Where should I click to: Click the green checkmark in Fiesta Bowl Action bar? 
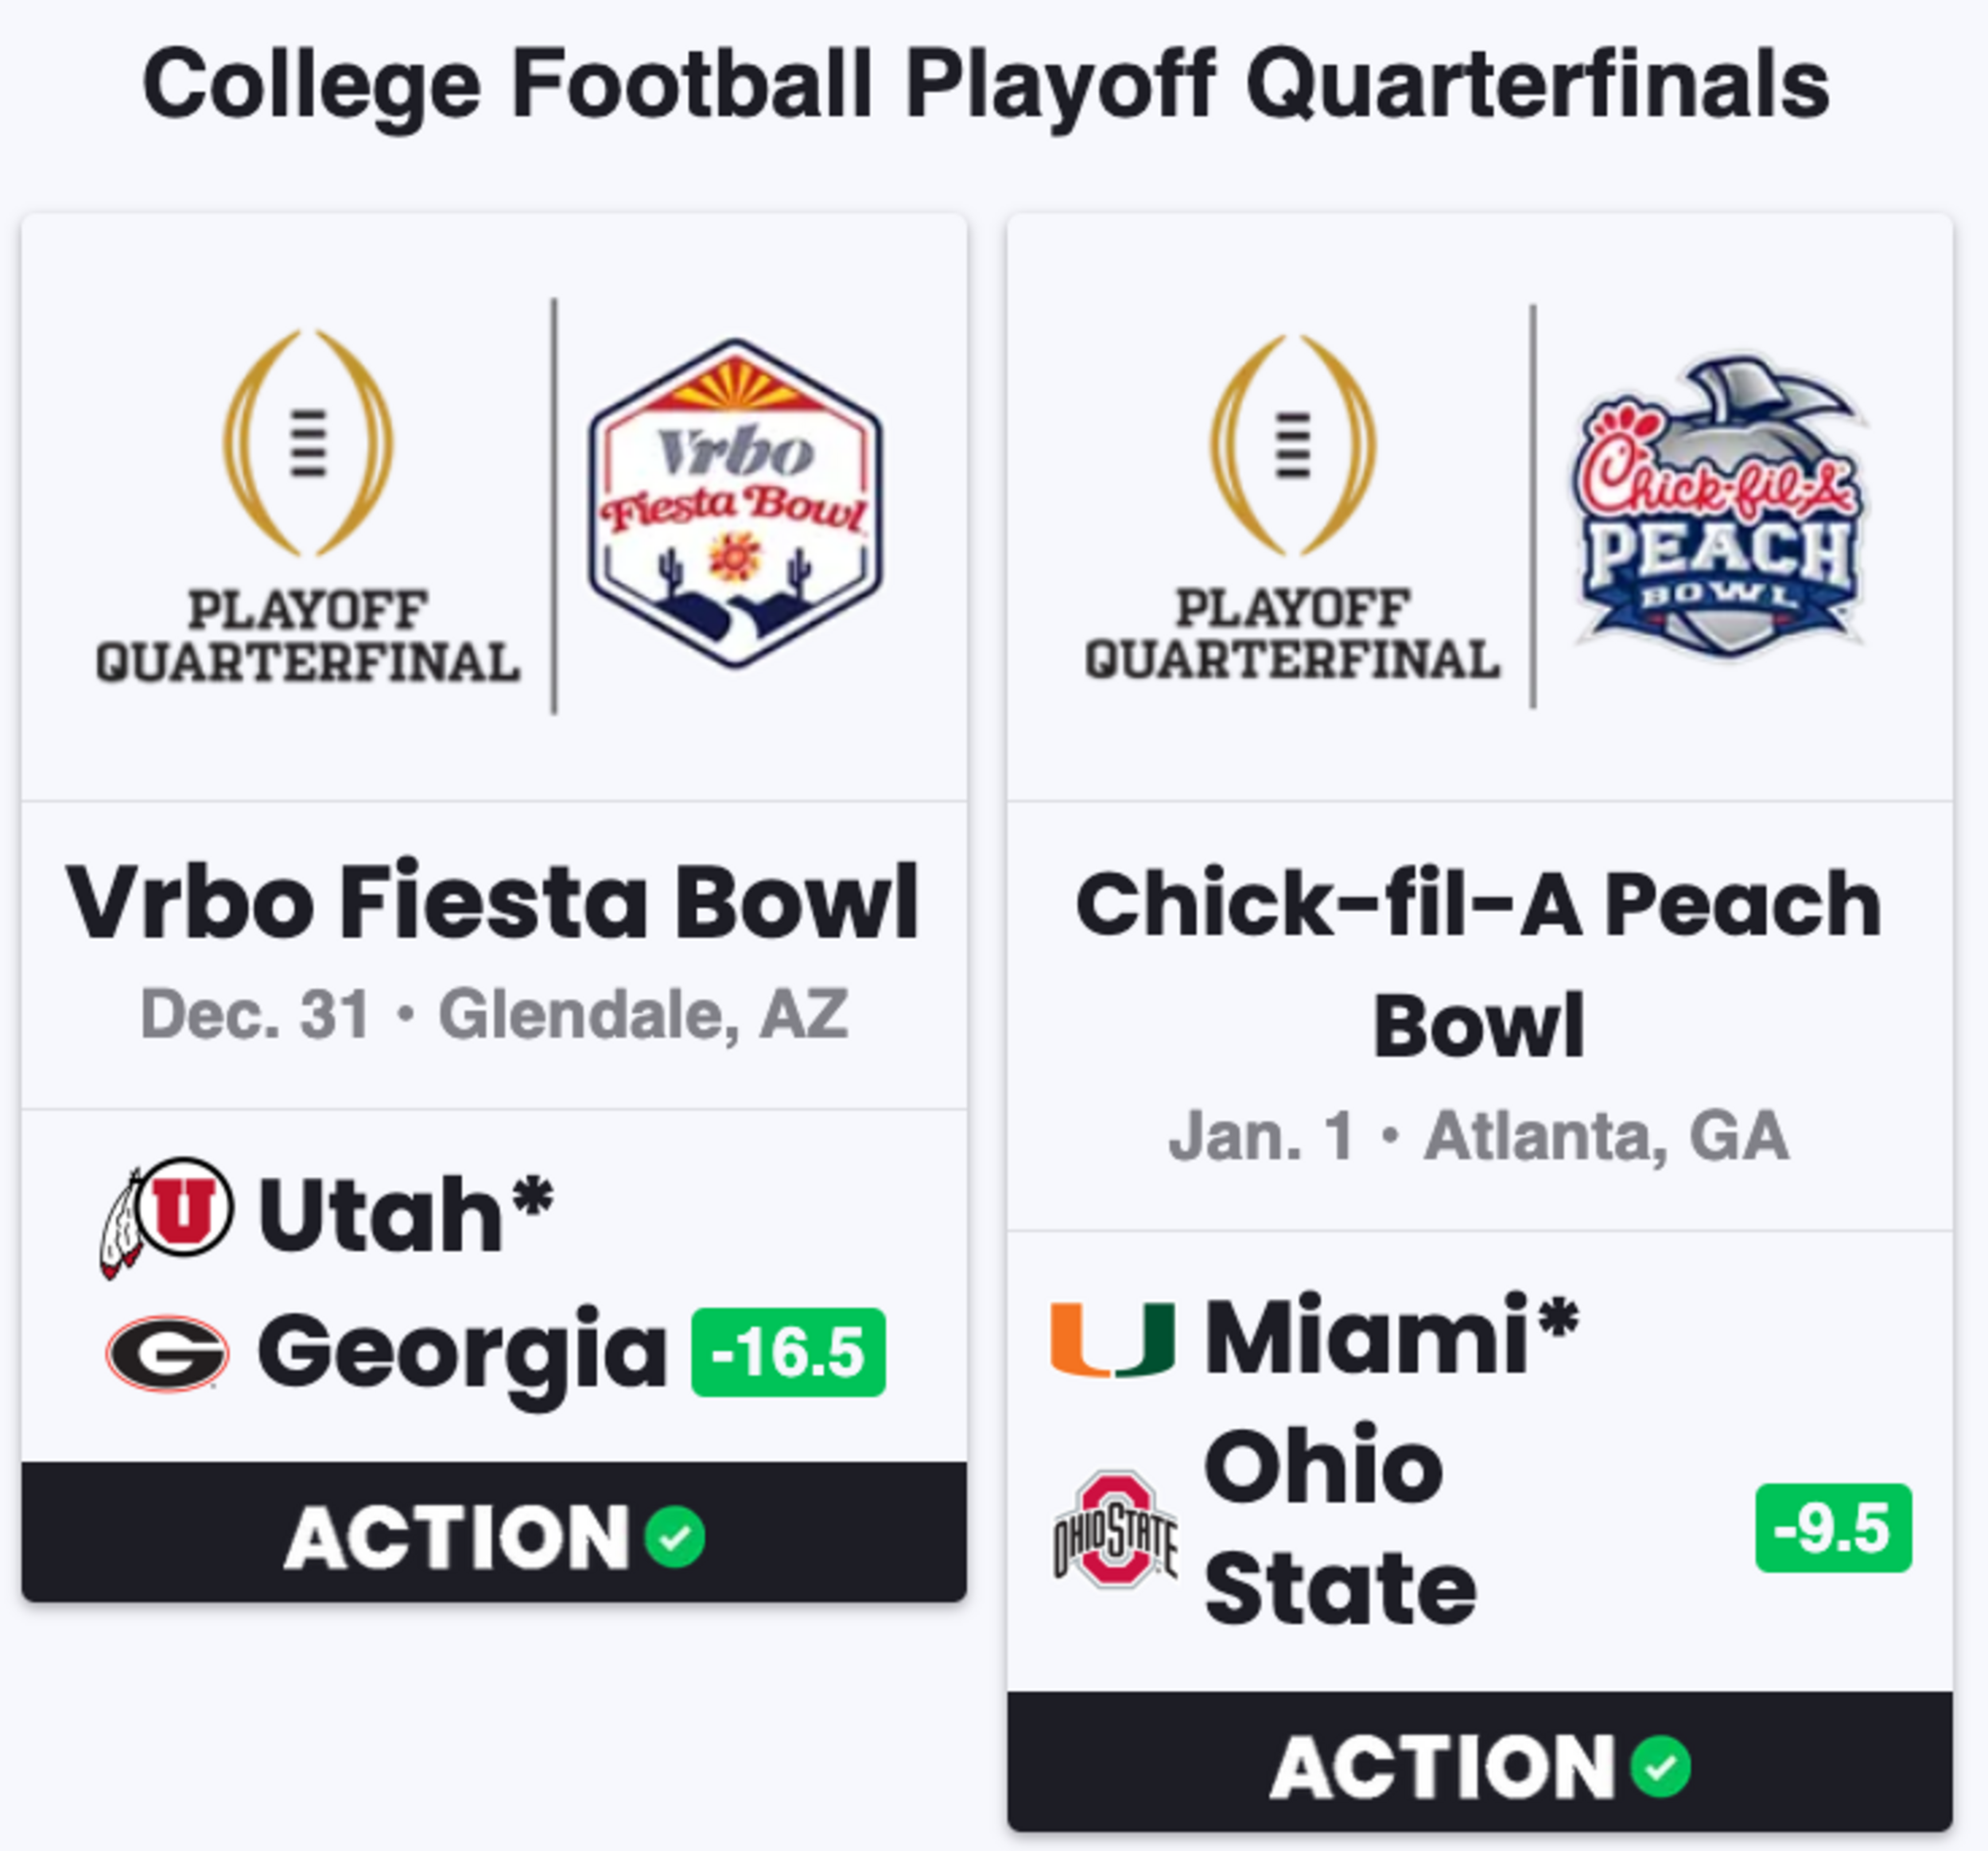coord(675,1536)
